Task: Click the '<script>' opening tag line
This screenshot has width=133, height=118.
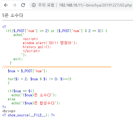Action: [30, 39]
